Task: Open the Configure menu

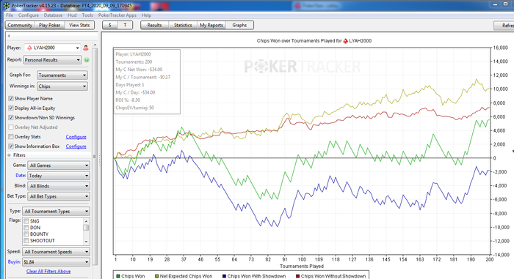Action: tap(29, 15)
